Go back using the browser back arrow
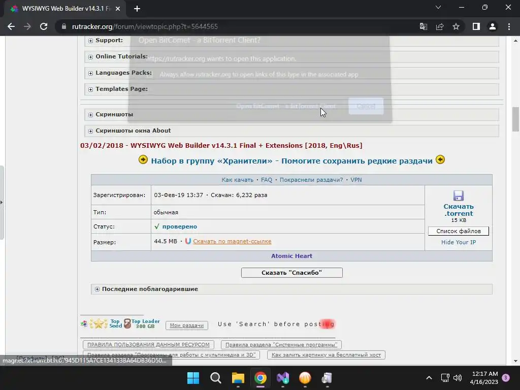Screen dimensions: 520x390 pyautogui.click(x=11, y=26)
